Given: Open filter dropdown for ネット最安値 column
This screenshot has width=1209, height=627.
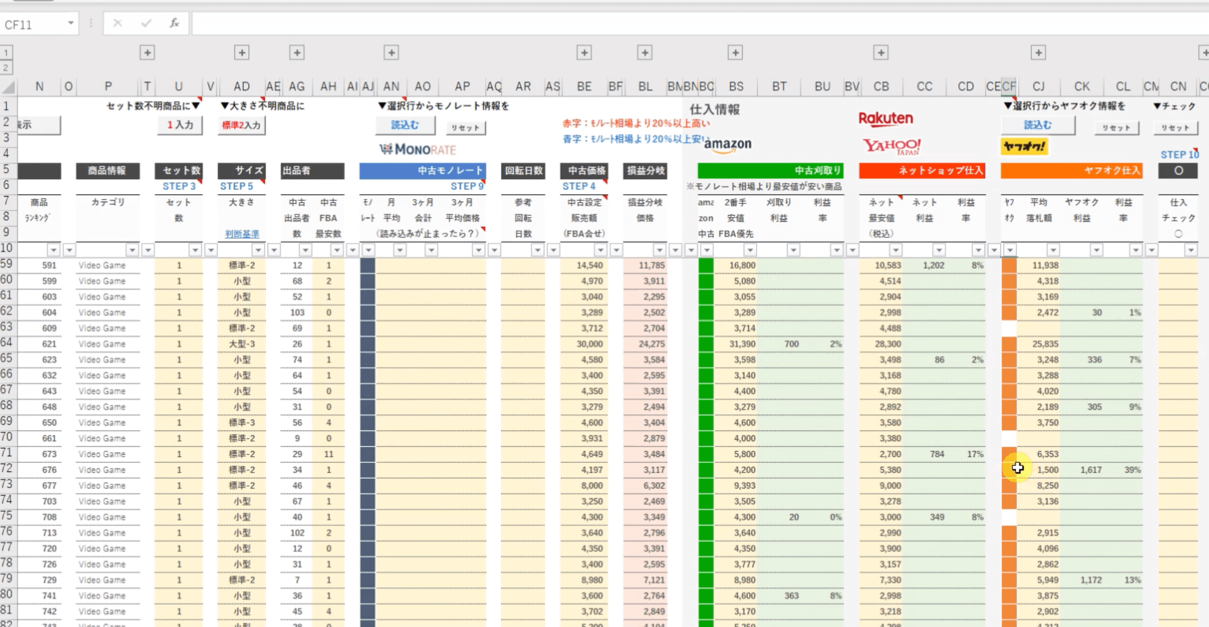Looking at the screenshot, I should 895,250.
